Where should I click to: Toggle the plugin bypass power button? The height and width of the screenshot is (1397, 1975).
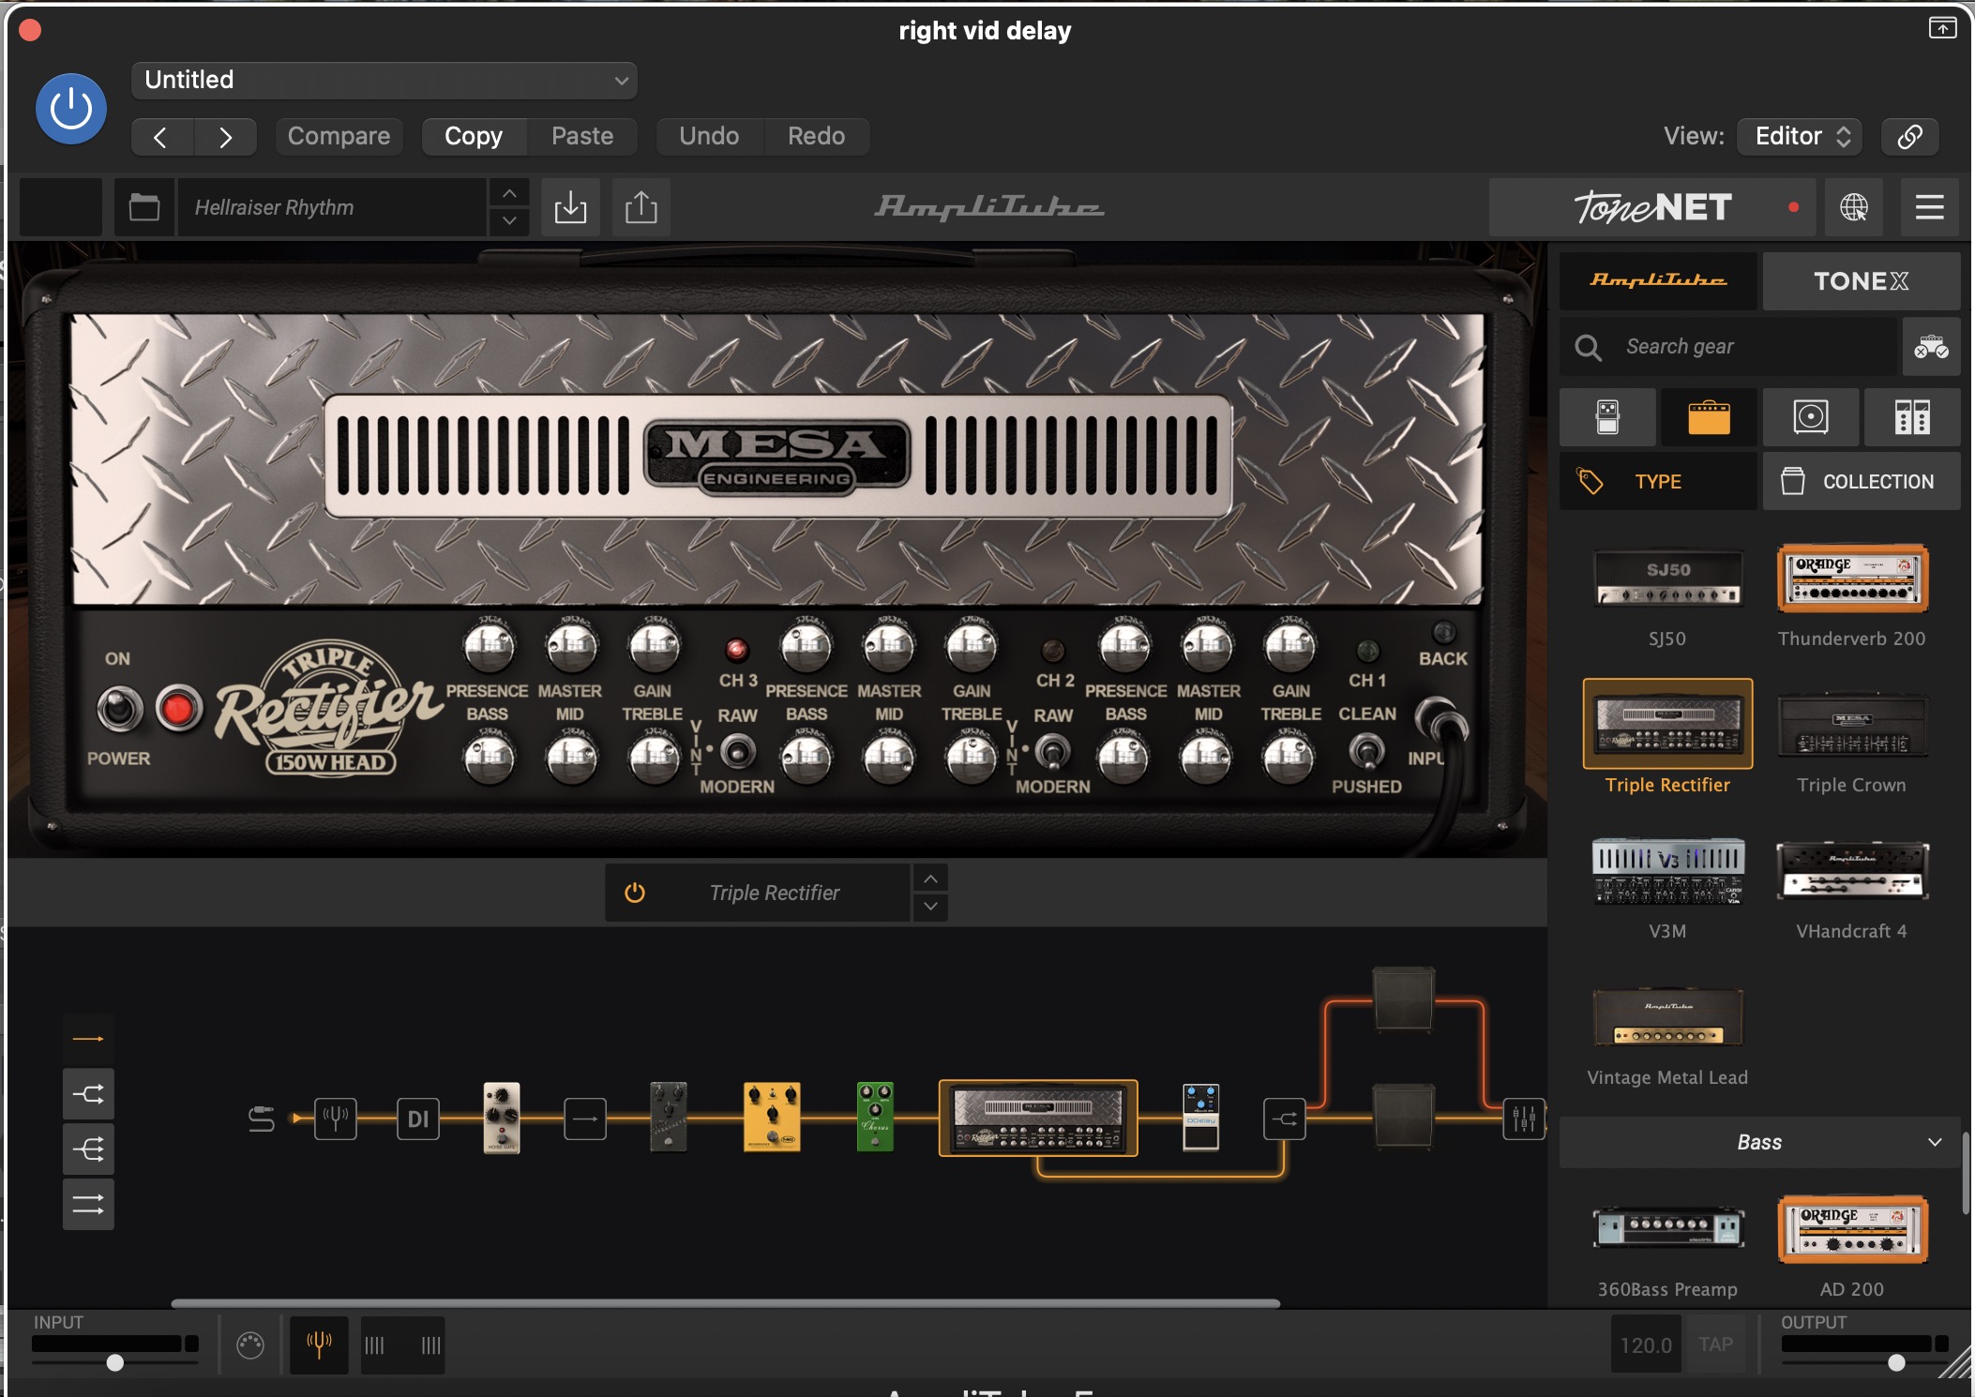71,109
